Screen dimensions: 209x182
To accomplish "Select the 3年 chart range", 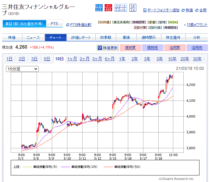I will pos(147,59).
